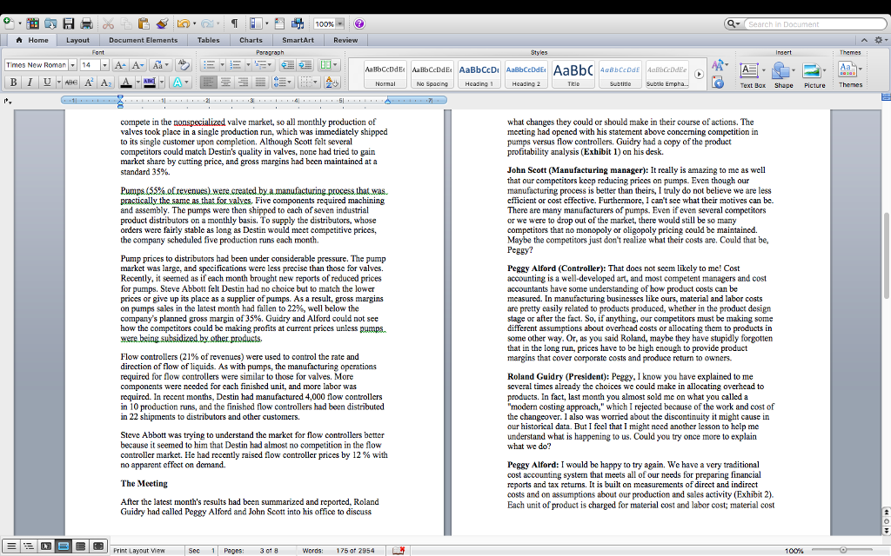Screen dimensions: 891x556
Task: Switch to the Tables tab
Action: 208,40
